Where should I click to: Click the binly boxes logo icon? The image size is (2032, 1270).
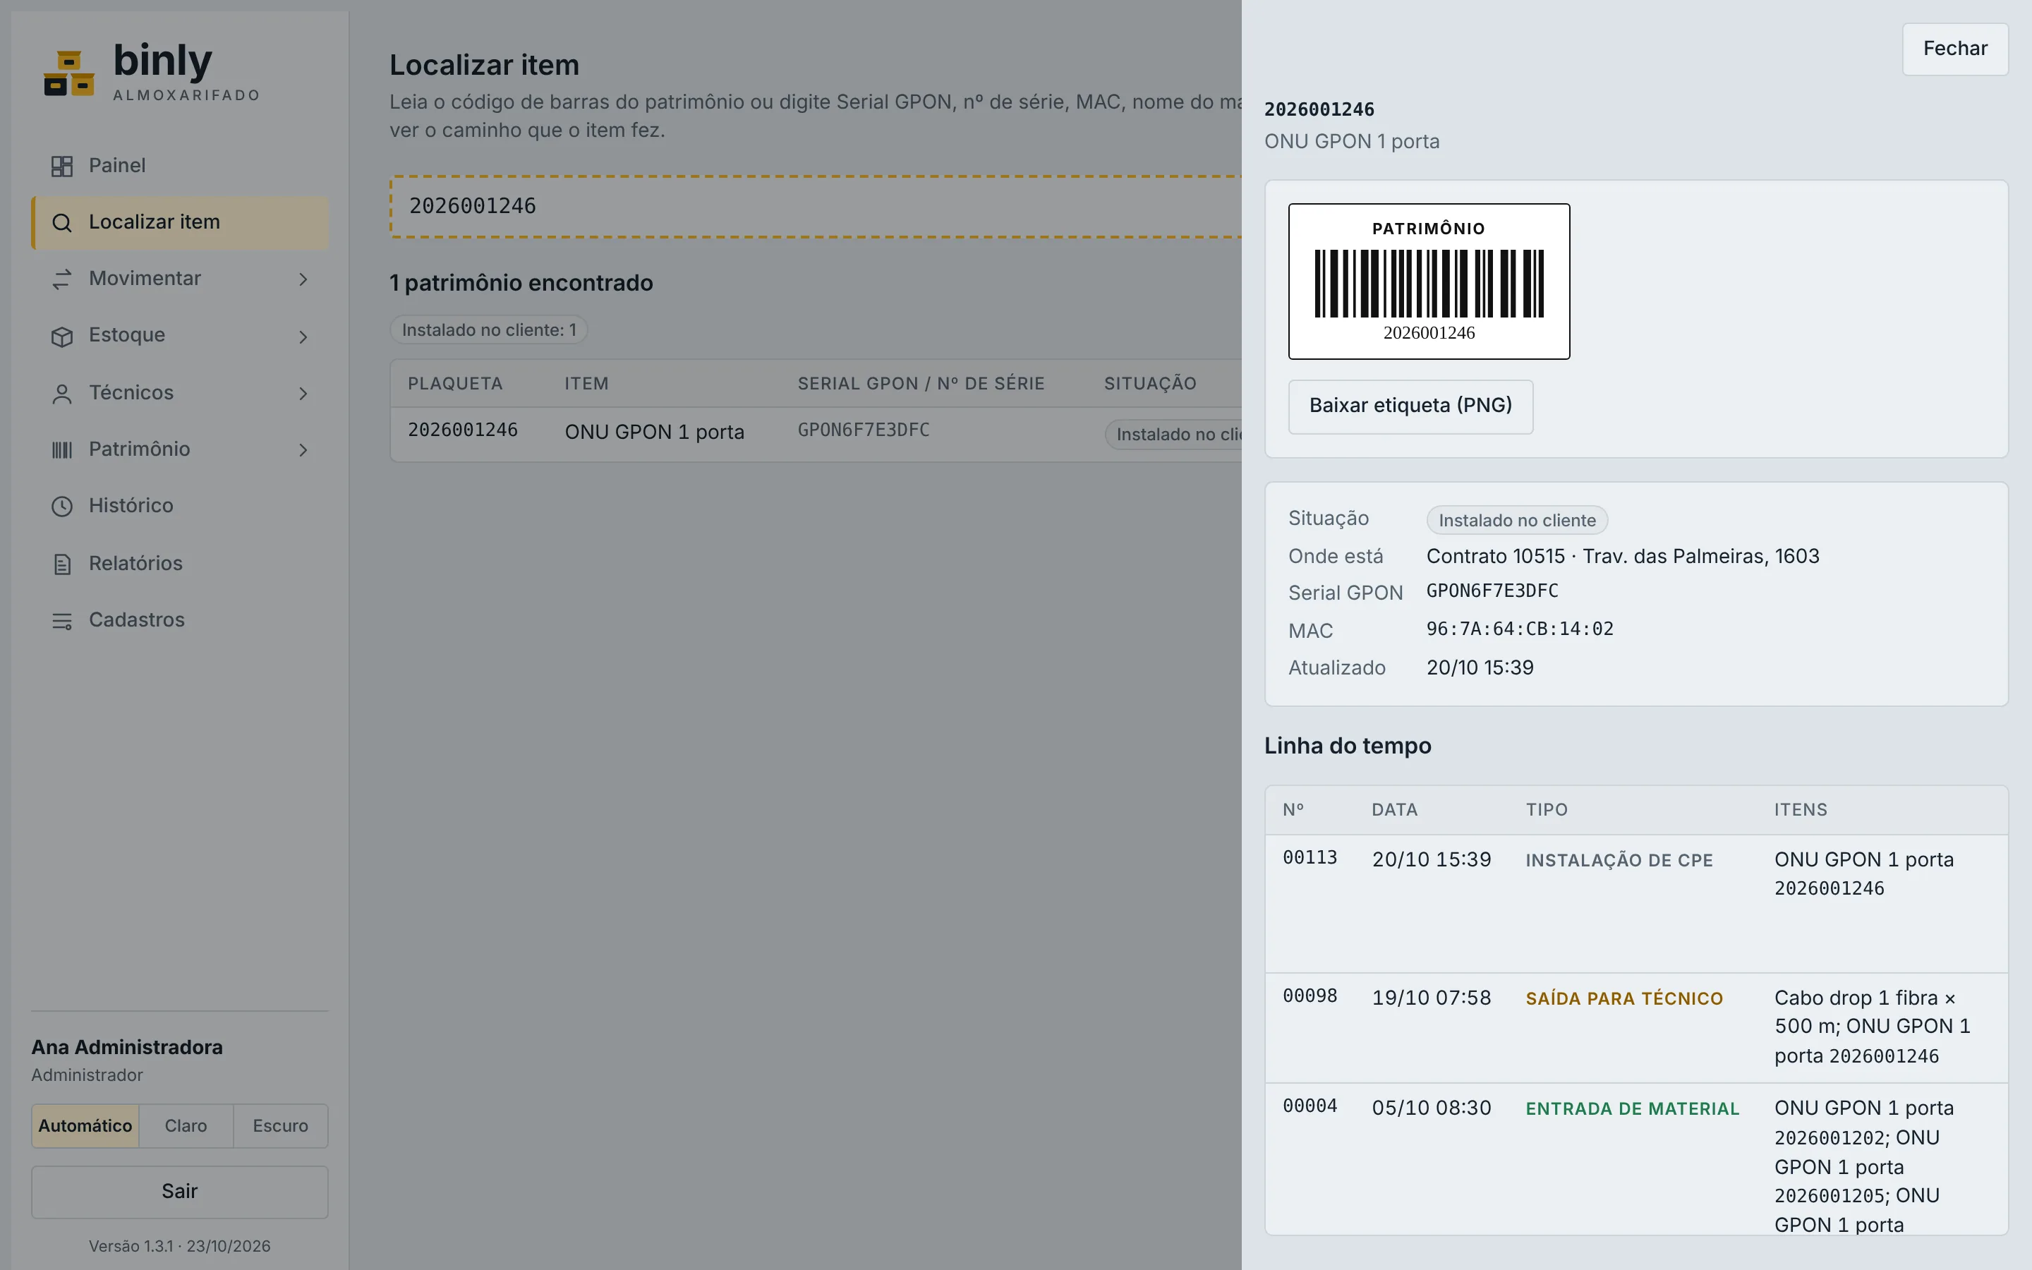(69, 73)
